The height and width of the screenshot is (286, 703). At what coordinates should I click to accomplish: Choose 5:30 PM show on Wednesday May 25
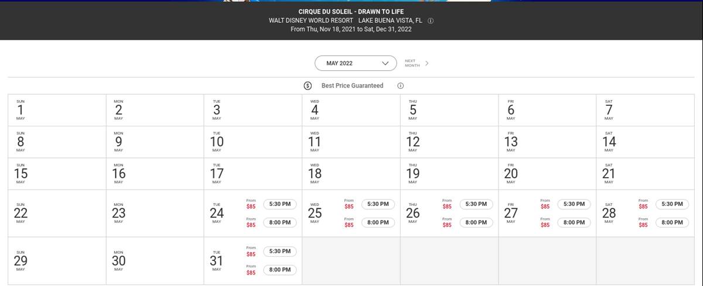[x=378, y=204]
